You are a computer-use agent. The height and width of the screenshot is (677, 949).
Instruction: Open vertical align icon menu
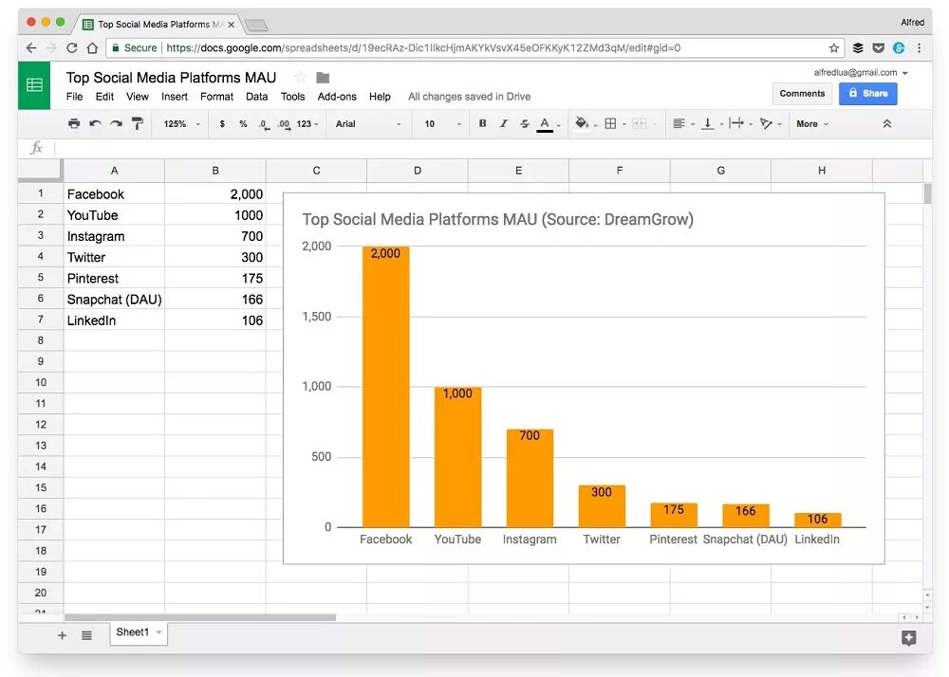(707, 124)
